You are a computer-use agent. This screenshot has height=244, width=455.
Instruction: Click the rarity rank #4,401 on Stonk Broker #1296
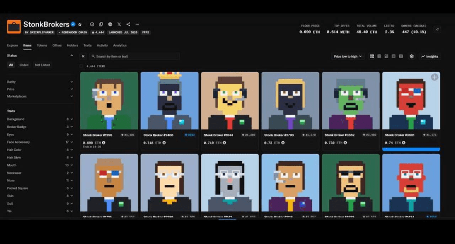pyautogui.click(x=128, y=135)
